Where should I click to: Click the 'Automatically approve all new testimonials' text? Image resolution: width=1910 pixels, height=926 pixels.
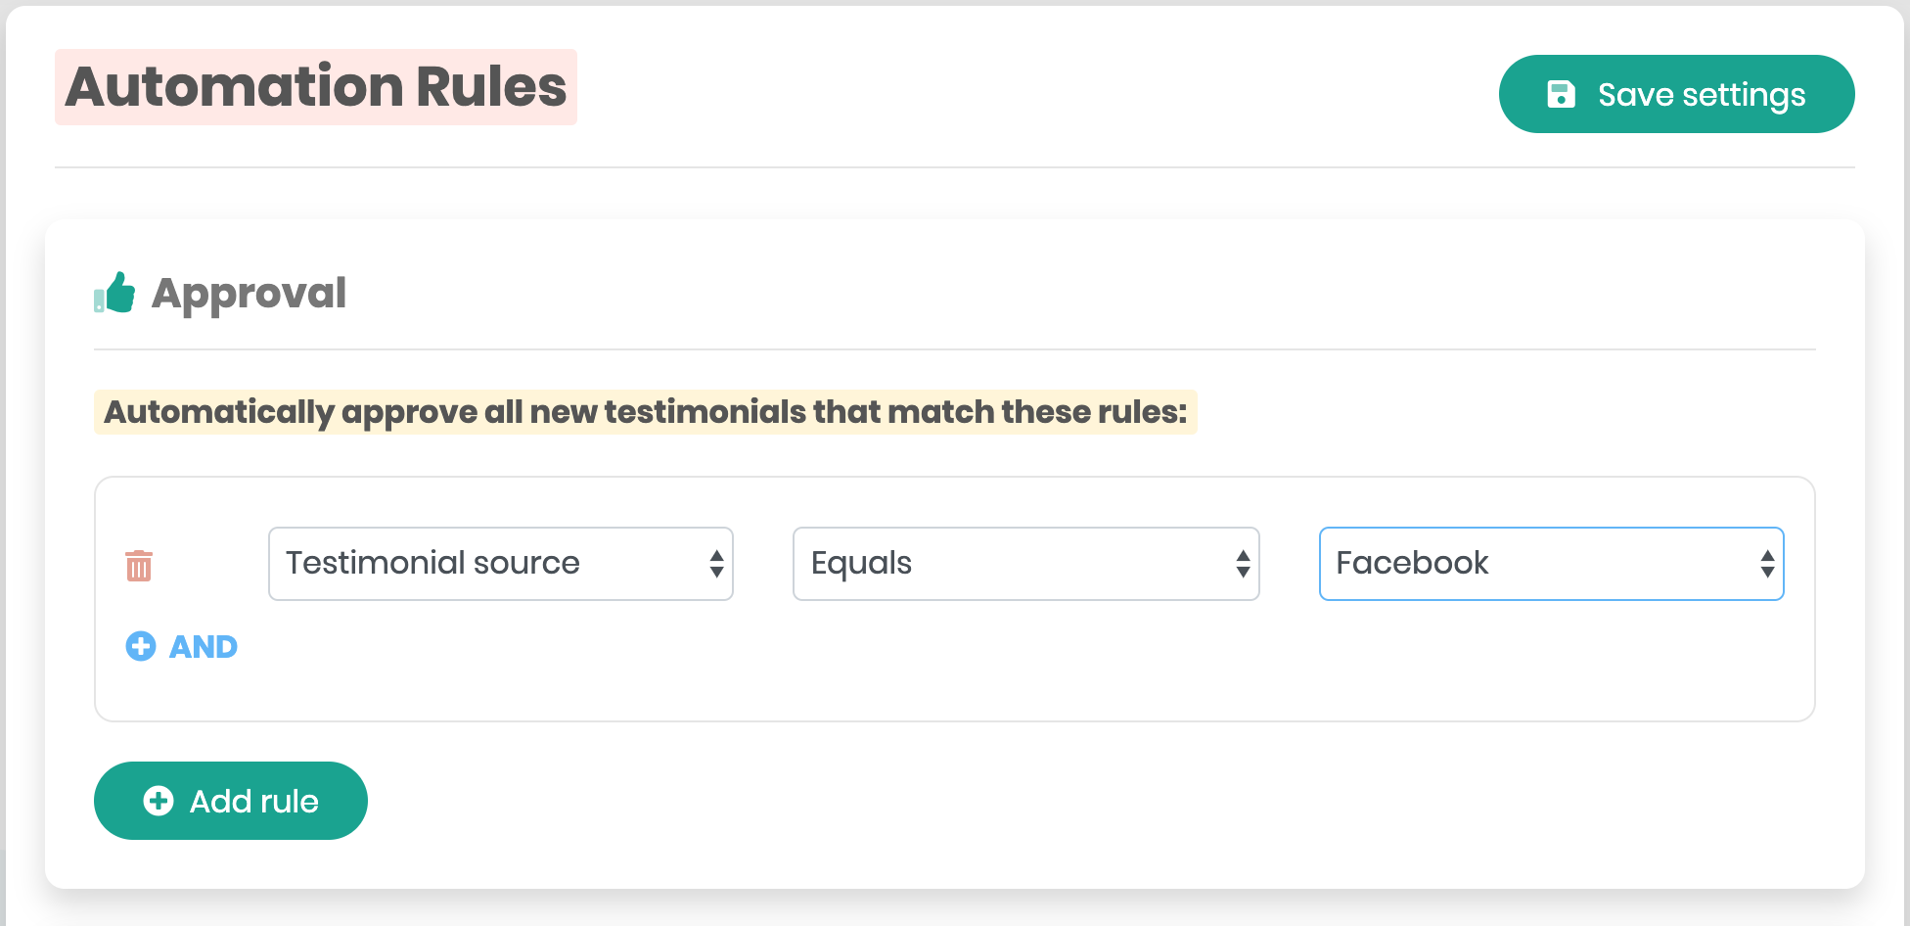click(645, 412)
